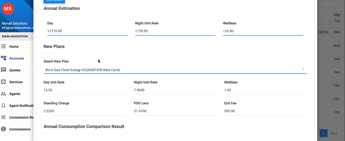Image resolution: width=345 pixels, height=141 pixels.
Task: Click the MS profile avatar
Action: click(8, 9)
